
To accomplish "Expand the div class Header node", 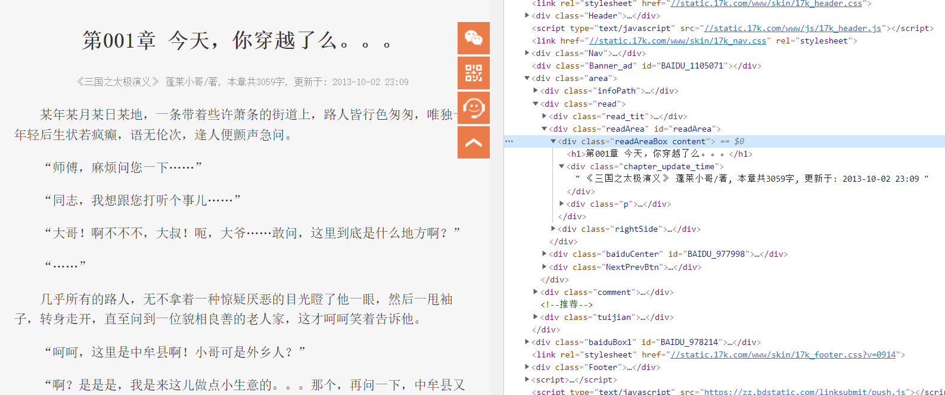I will click(x=527, y=15).
